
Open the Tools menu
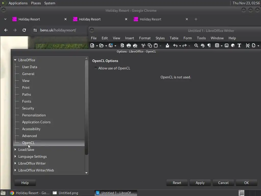[x=201, y=38]
